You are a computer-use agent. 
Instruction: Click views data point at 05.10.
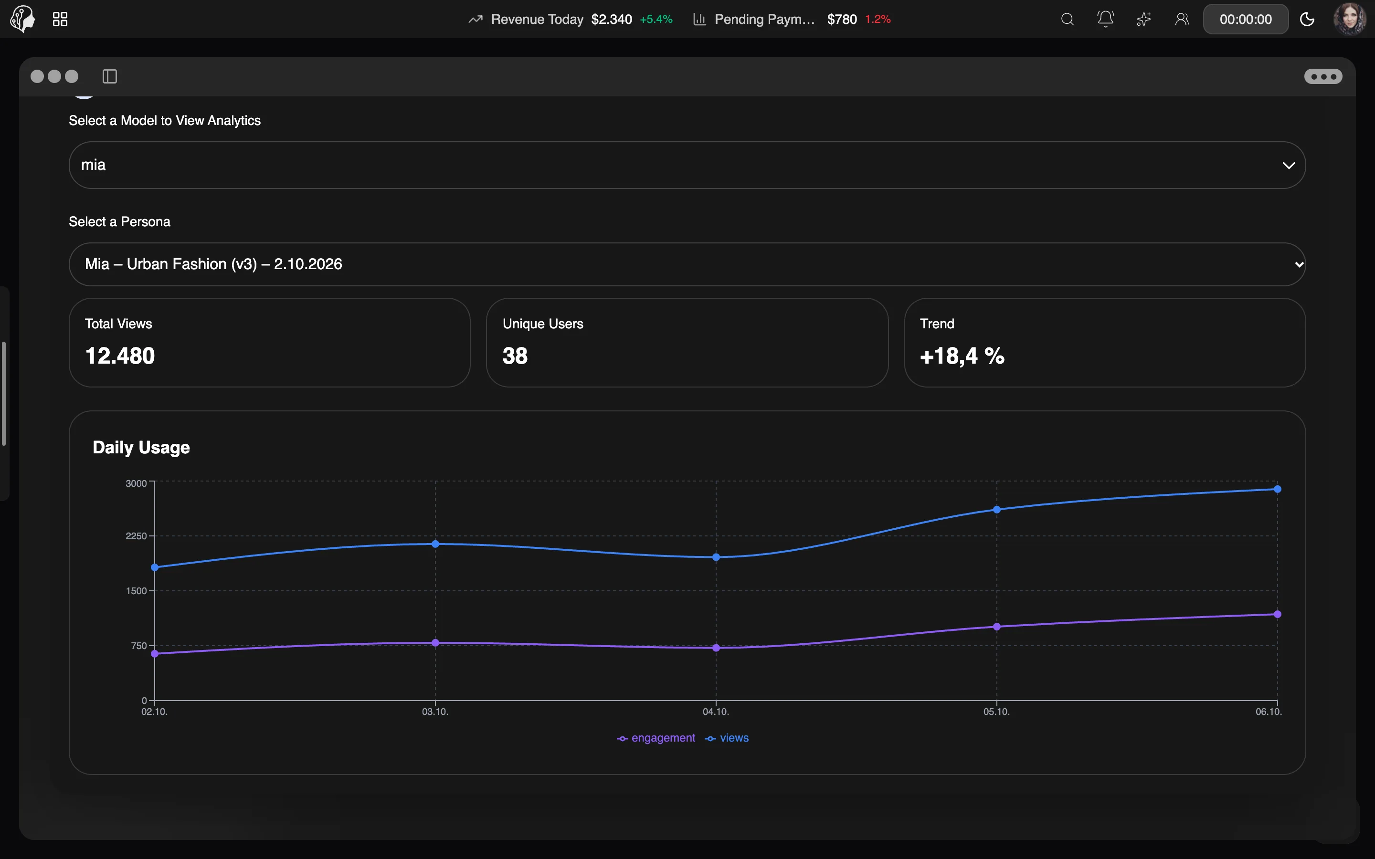tap(996, 510)
